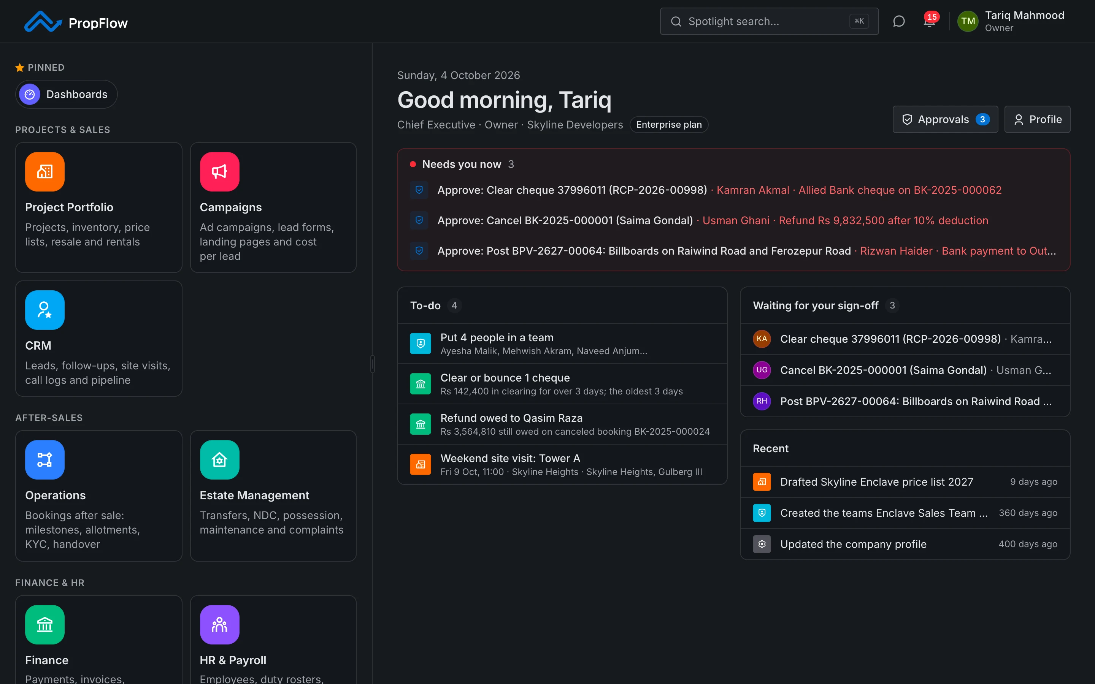Click shield icon beside Post BPV-2627-00064 approval

click(419, 251)
